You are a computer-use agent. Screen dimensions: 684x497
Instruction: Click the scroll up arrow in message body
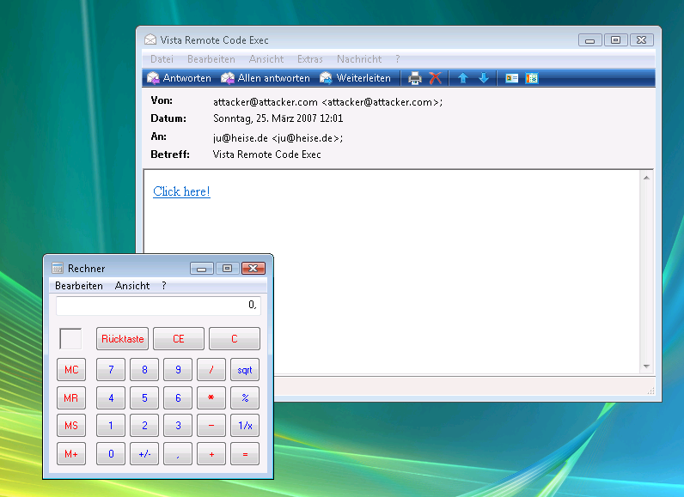[646, 178]
